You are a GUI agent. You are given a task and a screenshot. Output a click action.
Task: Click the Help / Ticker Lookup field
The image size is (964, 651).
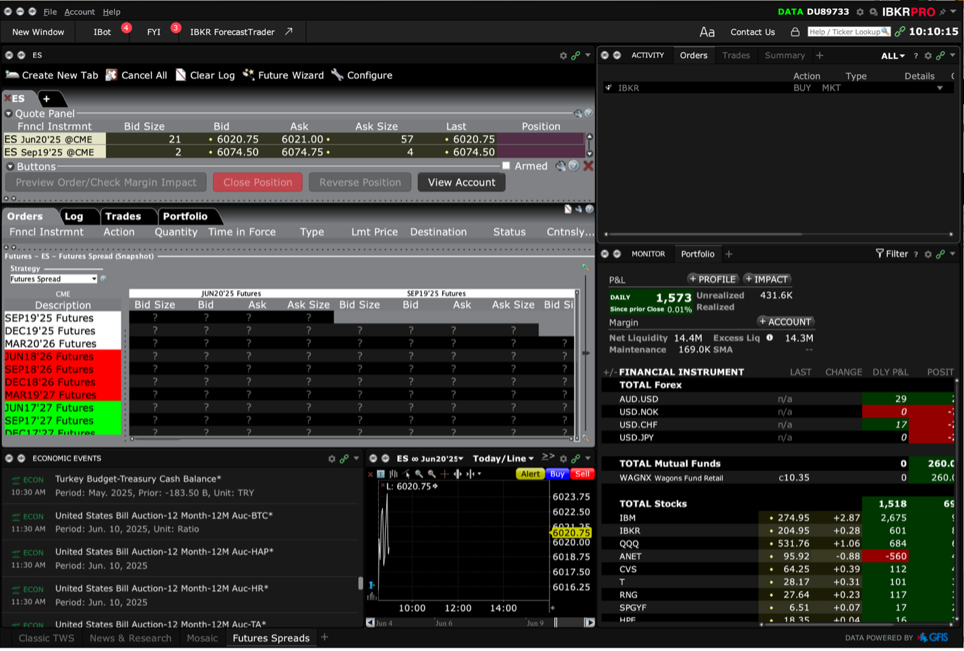847,32
